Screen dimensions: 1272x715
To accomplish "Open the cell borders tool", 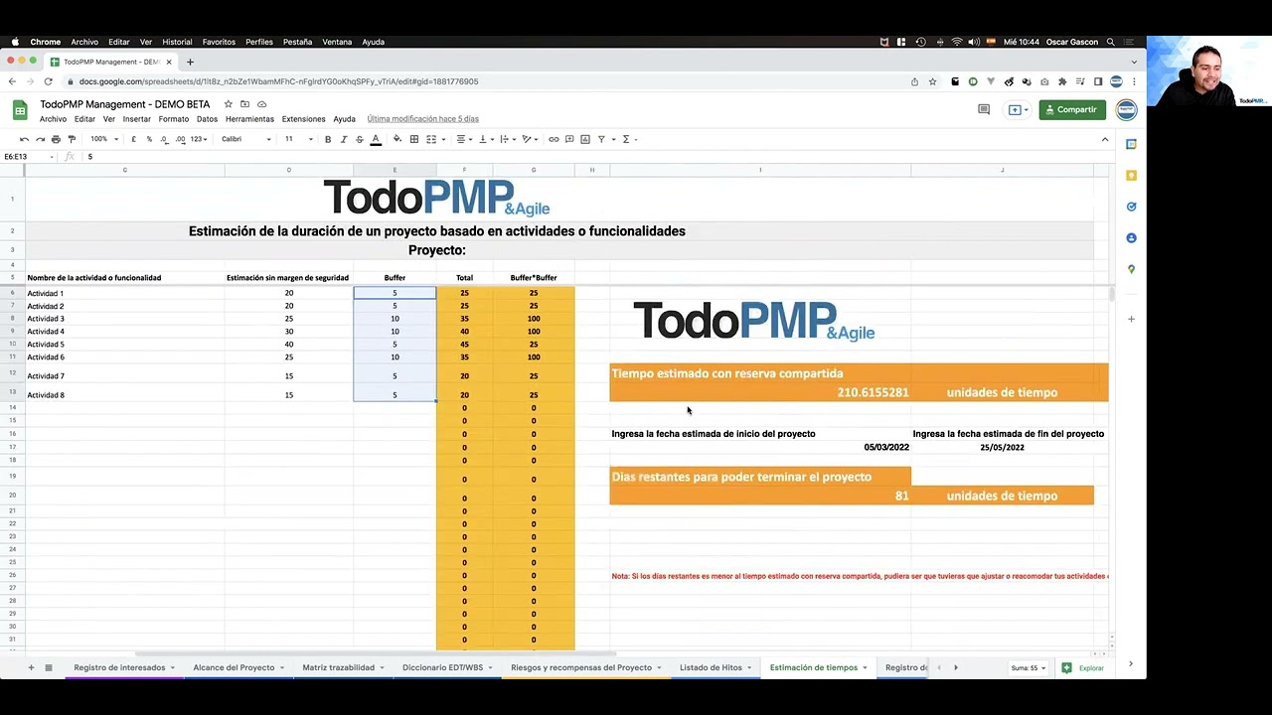I will (414, 139).
